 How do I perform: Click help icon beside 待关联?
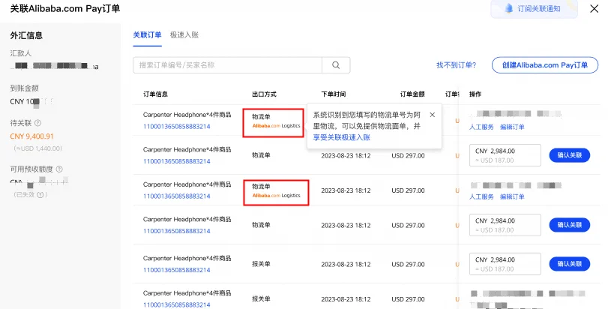tap(37, 123)
